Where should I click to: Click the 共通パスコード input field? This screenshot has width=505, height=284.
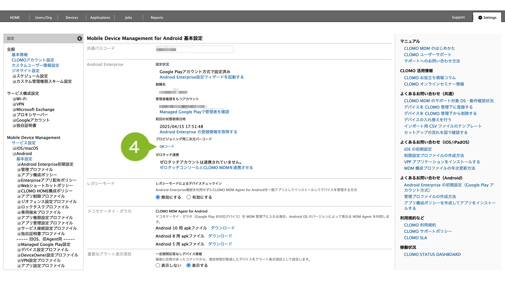pyautogui.click(x=195, y=49)
